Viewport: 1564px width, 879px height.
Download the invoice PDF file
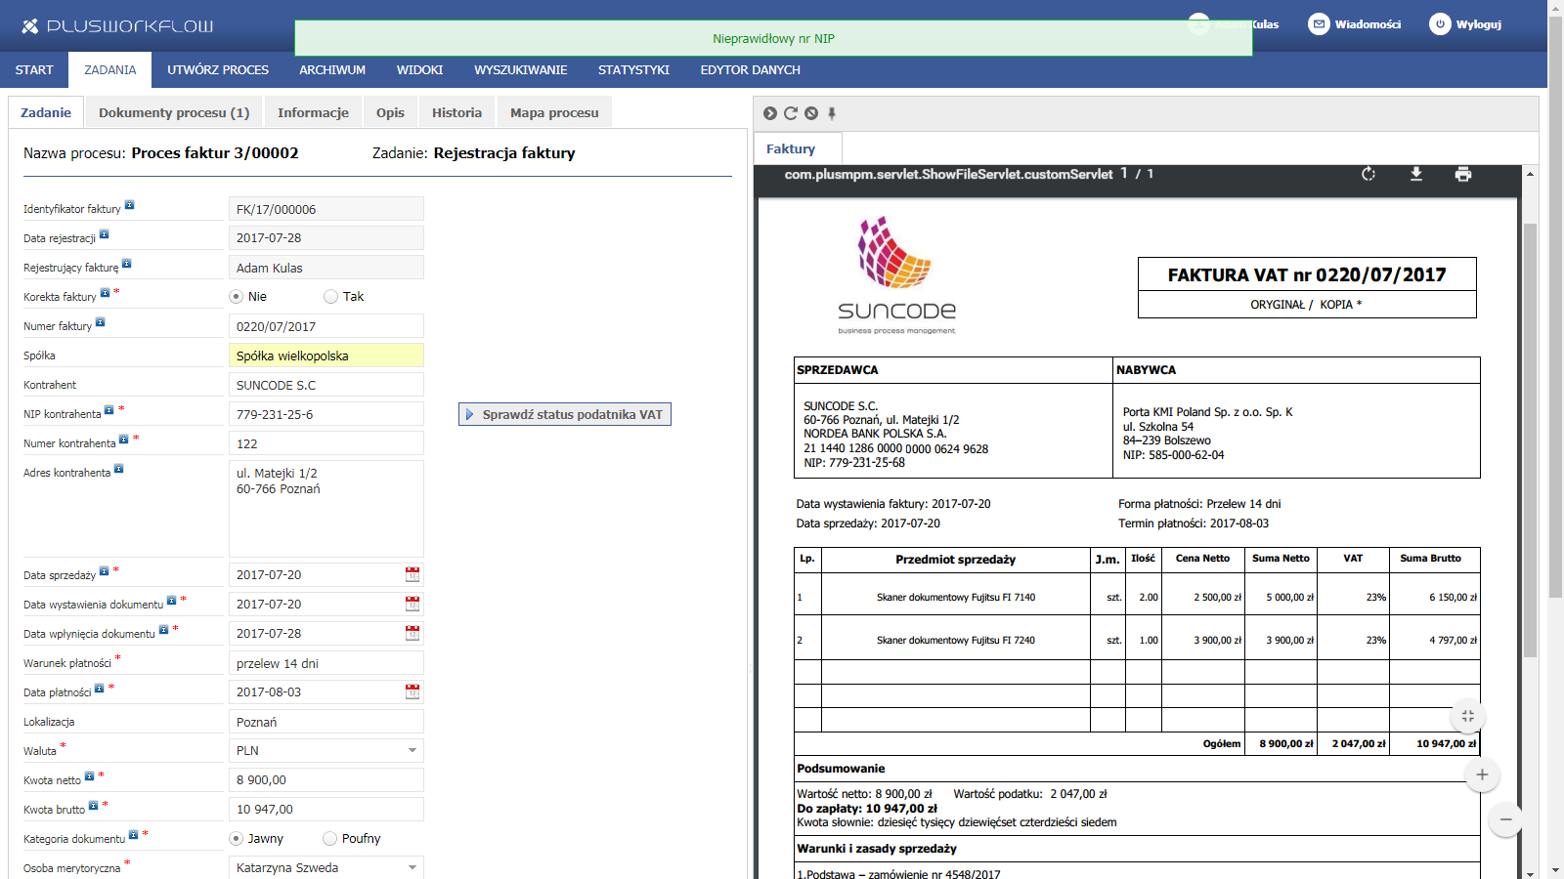point(1415,174)
